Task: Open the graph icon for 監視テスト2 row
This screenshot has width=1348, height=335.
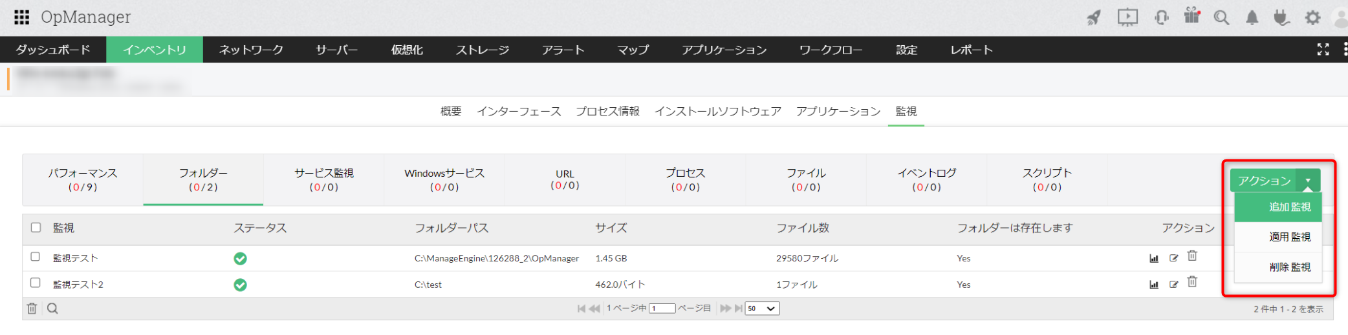Action: [x=1154, y=285]
